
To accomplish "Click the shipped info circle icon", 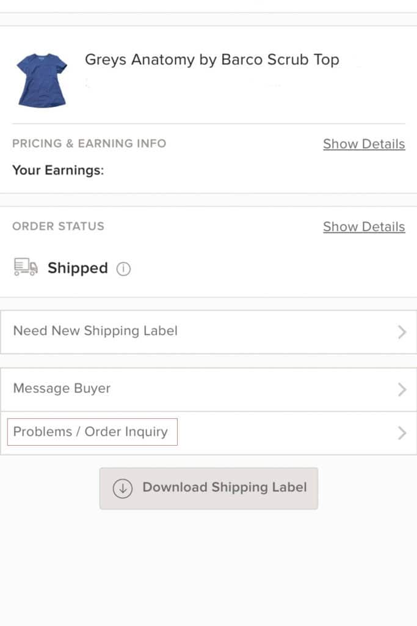I will click(x=123, y=269).
